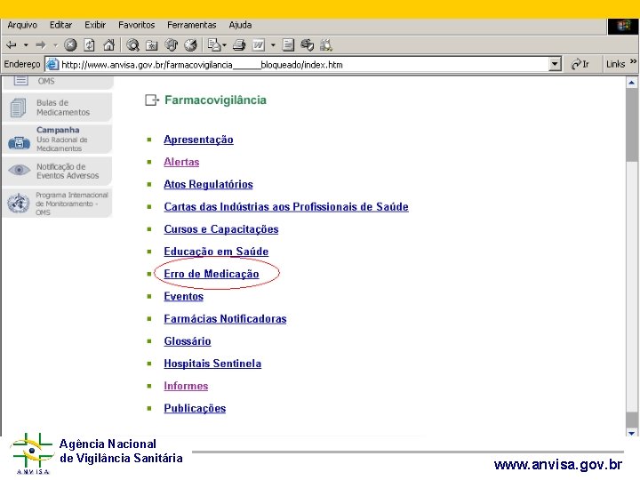Open the Exibir menu
The width and height of the screenshot is (640, 480).
point(95,25)
